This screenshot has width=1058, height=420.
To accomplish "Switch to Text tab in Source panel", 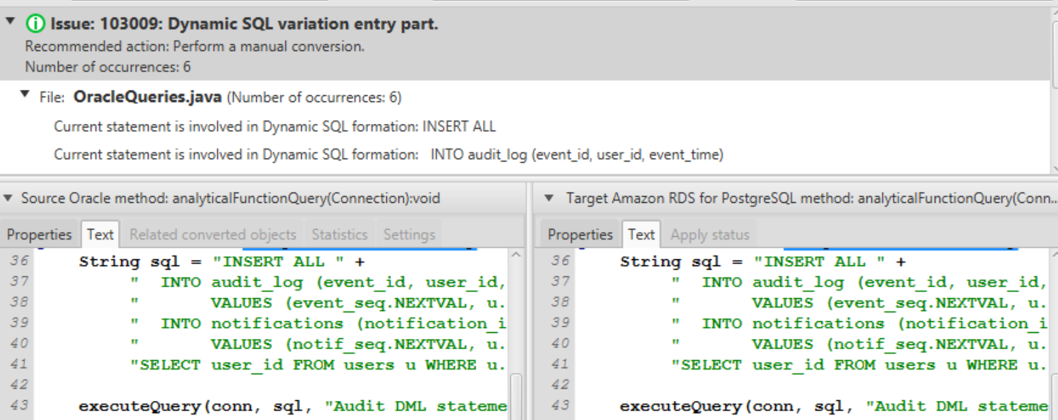I will [100, 235].
